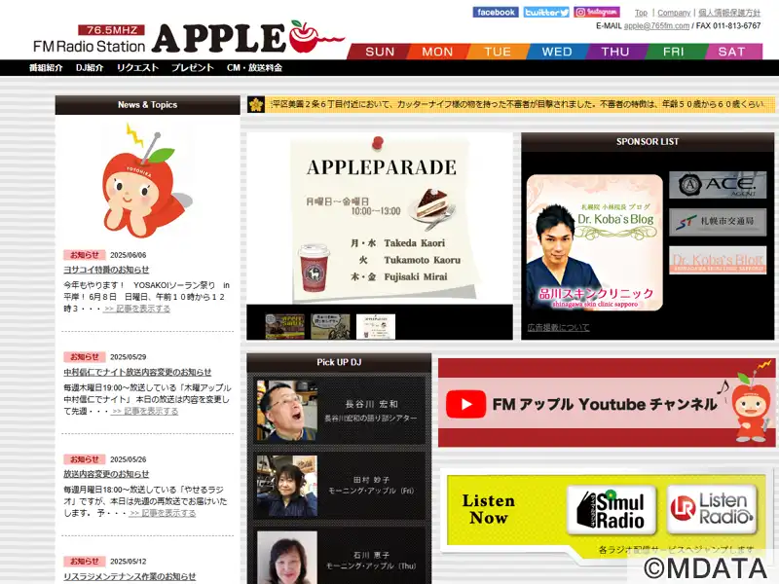Open the Simul Radio listening button
779x584 pixels.
coord(612,510)
